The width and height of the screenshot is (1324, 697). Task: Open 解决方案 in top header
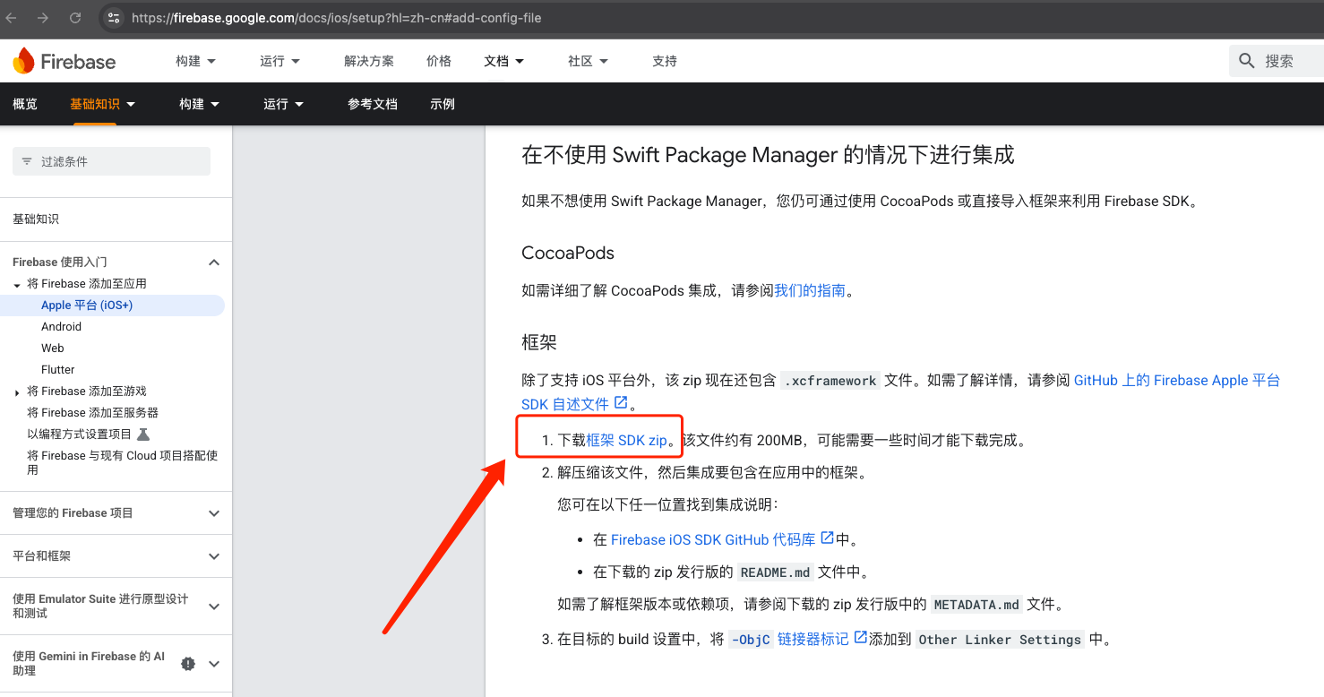point(369,61)
